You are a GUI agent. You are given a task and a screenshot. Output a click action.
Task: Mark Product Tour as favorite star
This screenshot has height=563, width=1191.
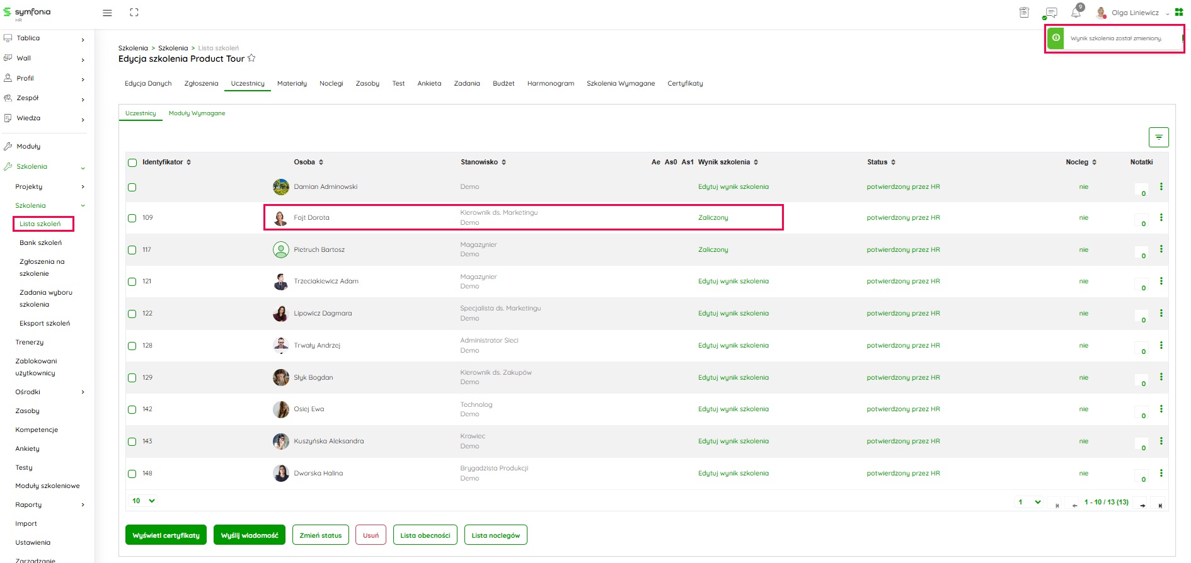(x=251, y=59)
